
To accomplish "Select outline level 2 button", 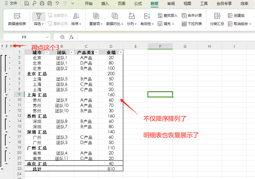I will coord(6,46).
